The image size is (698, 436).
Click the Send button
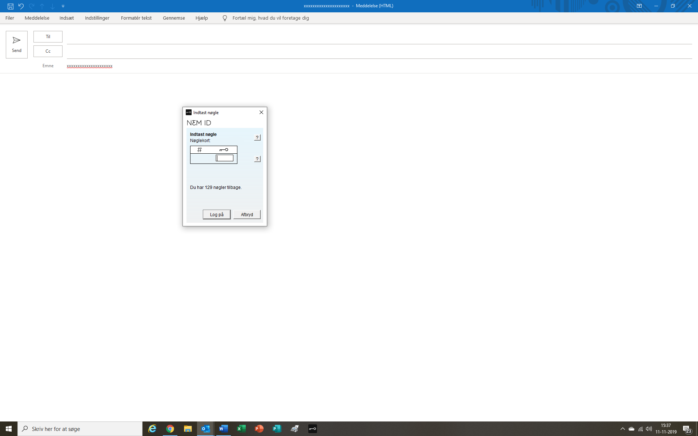tap(17, 44)
